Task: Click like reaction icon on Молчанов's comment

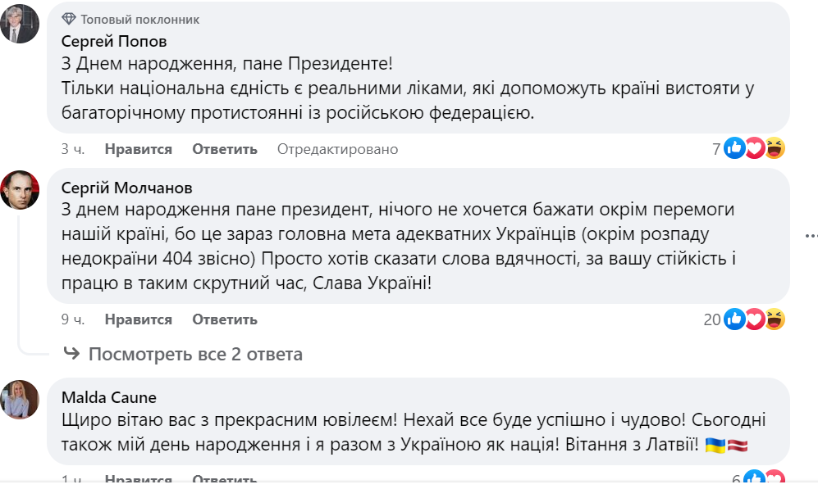Action: (x=734, y=319)
